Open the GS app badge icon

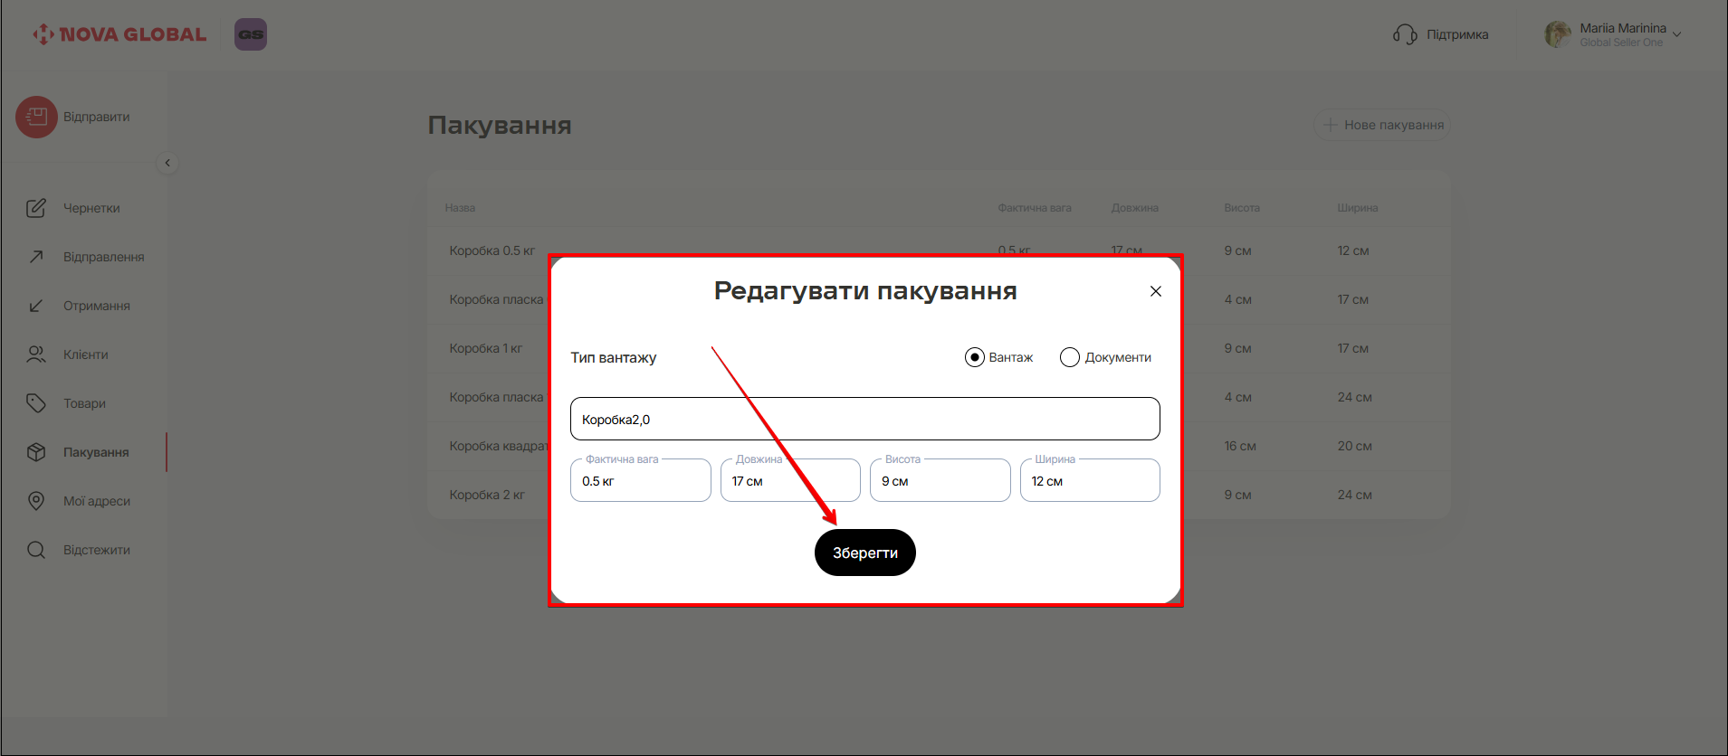251,34
